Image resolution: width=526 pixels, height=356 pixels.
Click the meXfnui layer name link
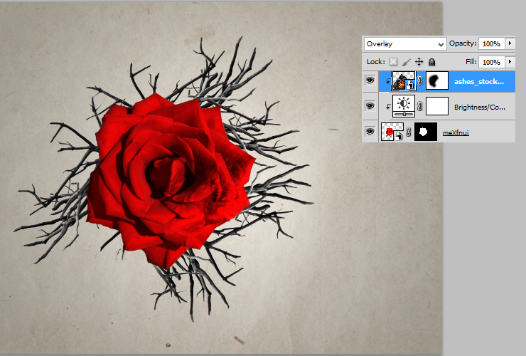point(456,132)
